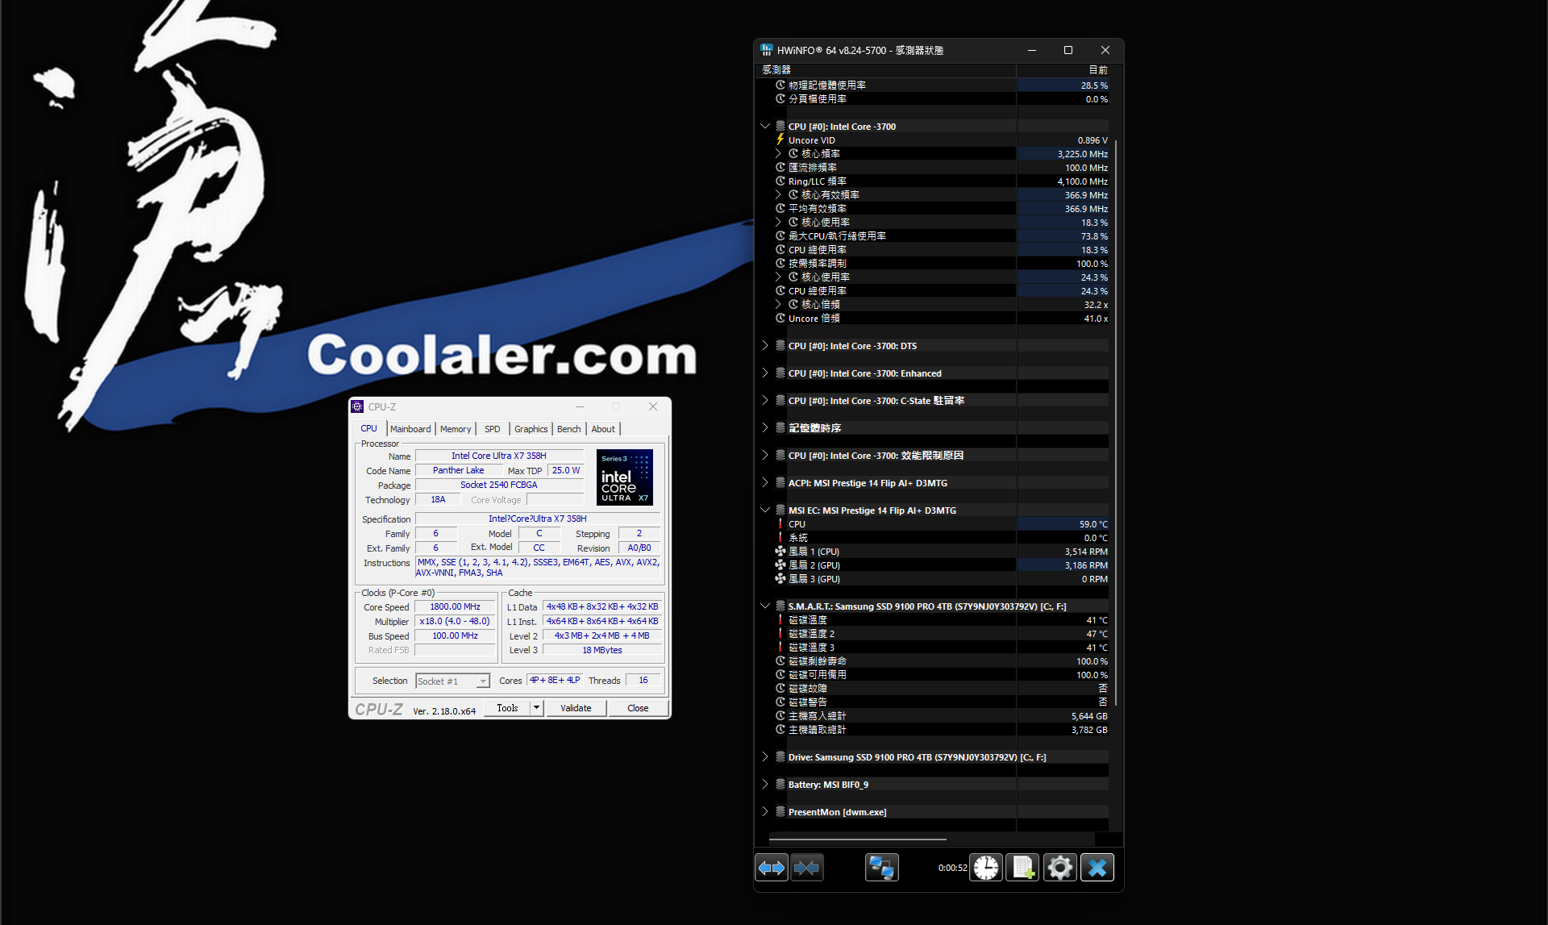
Task: Expand the Battery: MSI BIF0_9 group
Action: pyautogui.click(x=765, y=785)
